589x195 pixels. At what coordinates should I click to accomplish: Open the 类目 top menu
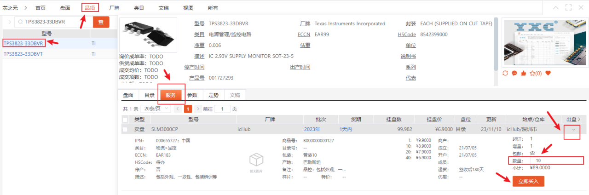tap(139, 8)
